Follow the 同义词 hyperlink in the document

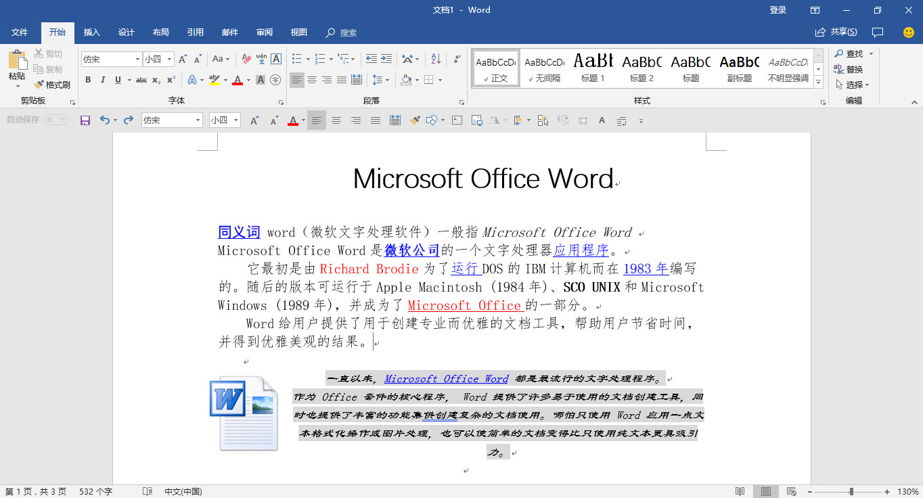click(x=239, y=232)
